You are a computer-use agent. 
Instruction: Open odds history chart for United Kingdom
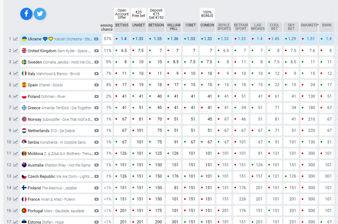(16, 50)
